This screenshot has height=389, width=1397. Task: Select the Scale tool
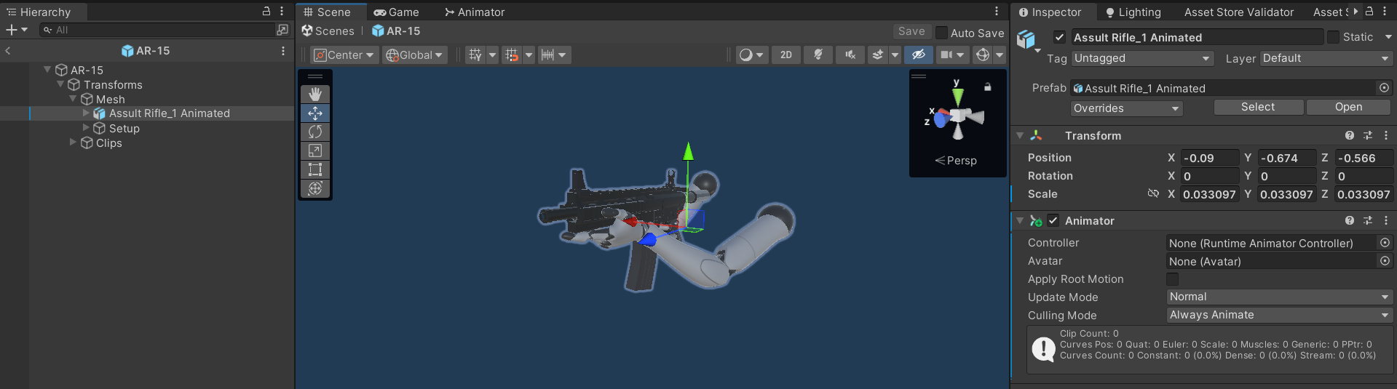[315, 151]
